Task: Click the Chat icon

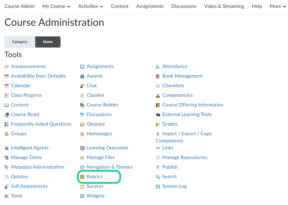Action: click(x=82, y=86)
